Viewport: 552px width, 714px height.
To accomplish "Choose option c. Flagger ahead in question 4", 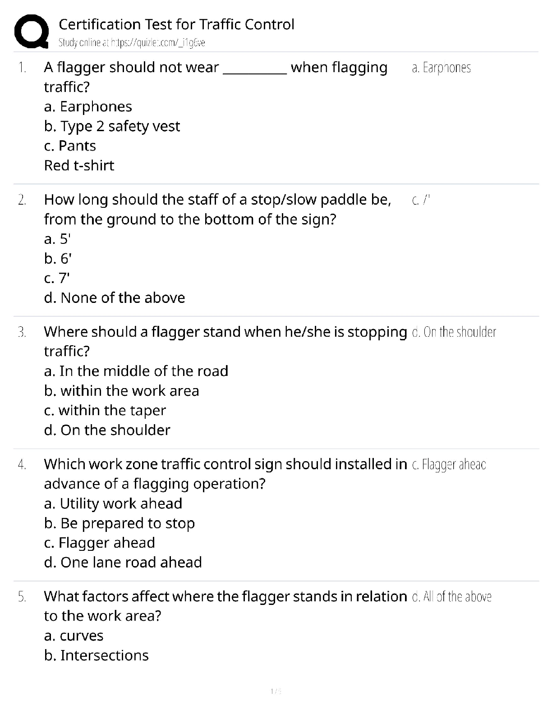I will click(x=100, y=543).
